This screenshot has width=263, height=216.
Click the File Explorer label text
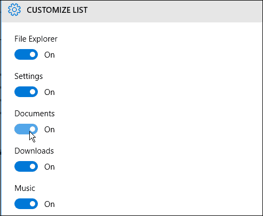coord(36,39)
